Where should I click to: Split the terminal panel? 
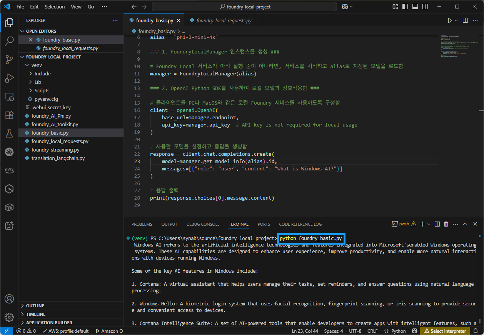click(x=437, y=224)
